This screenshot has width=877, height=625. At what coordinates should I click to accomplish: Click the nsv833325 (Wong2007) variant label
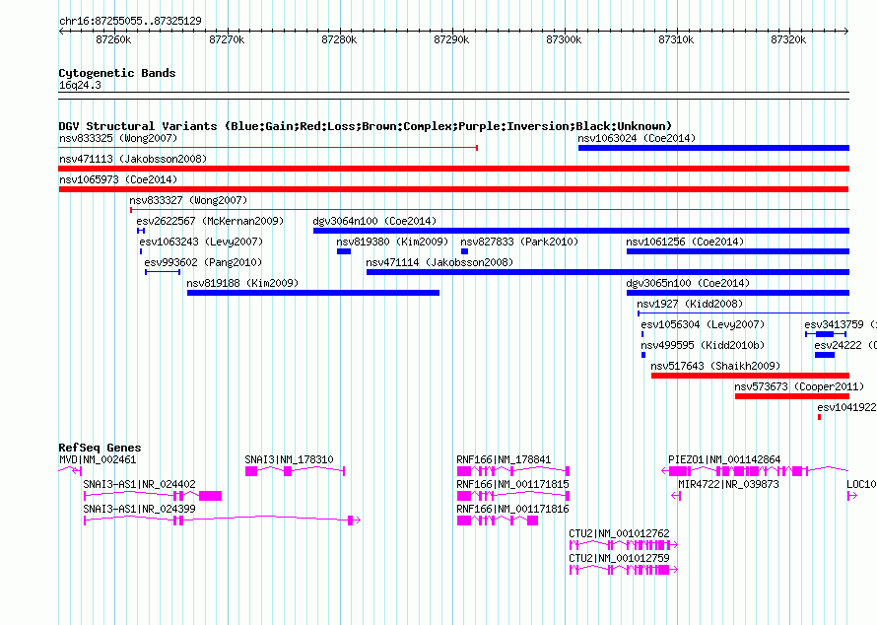tap(118, 138)
